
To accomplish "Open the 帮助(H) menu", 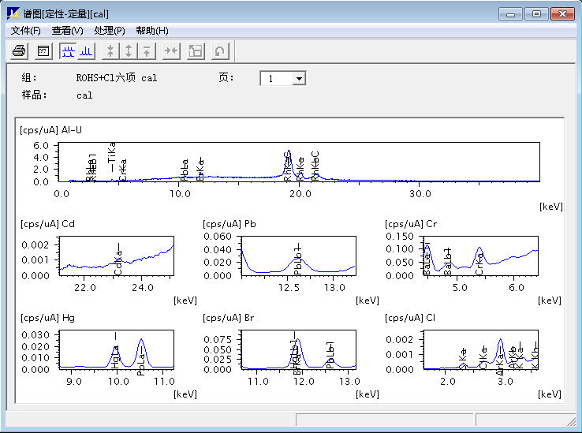I will tap(151, 31).
